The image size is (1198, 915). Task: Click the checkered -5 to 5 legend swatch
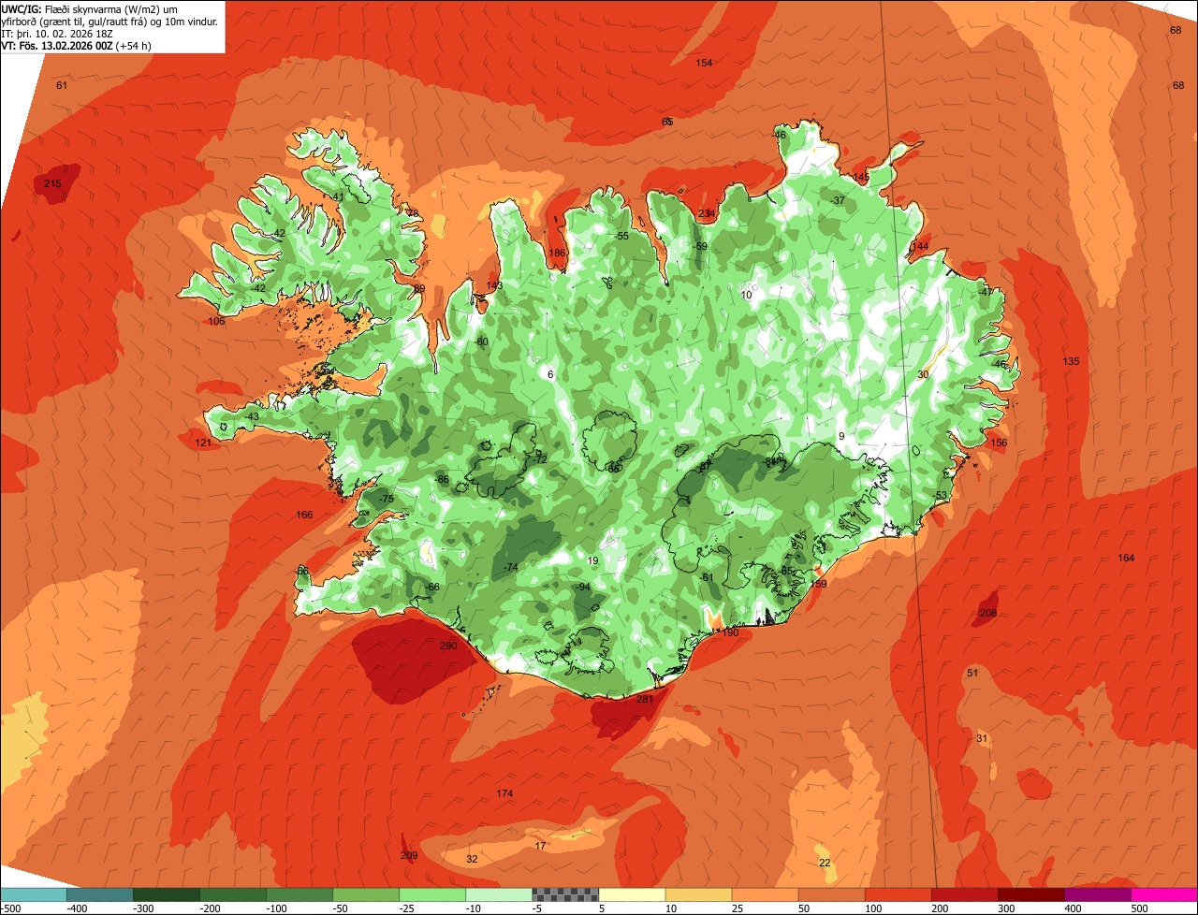(x=565, y=894)
